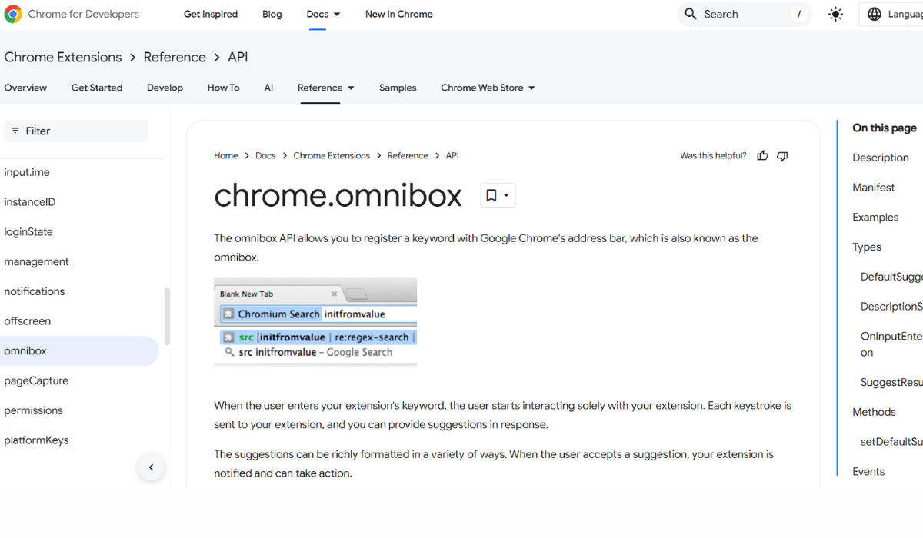Open the Docs dropdown menu
The width and height of the screenshot is (923, 538).
pyautogui.click(x=323, y=14)
